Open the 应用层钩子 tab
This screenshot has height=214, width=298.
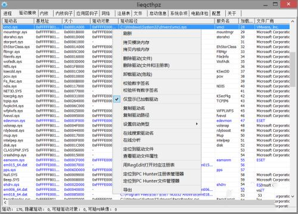pos(87,13)
